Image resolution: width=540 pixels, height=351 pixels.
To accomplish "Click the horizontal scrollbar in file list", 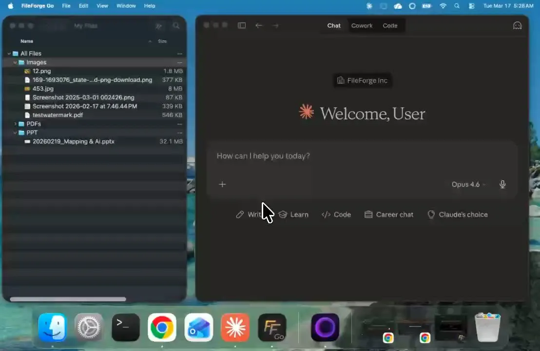I will pos(68,299).
